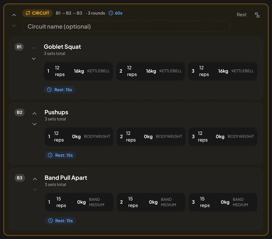Move Pushups up

35,114
